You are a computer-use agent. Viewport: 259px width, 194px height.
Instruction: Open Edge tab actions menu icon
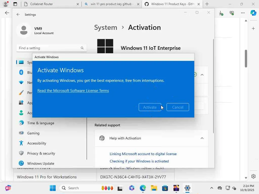click(15, 4)
